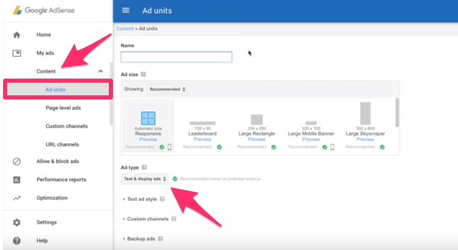
Task: Click Preview link under Leaderboard
Action: [203, 140]
